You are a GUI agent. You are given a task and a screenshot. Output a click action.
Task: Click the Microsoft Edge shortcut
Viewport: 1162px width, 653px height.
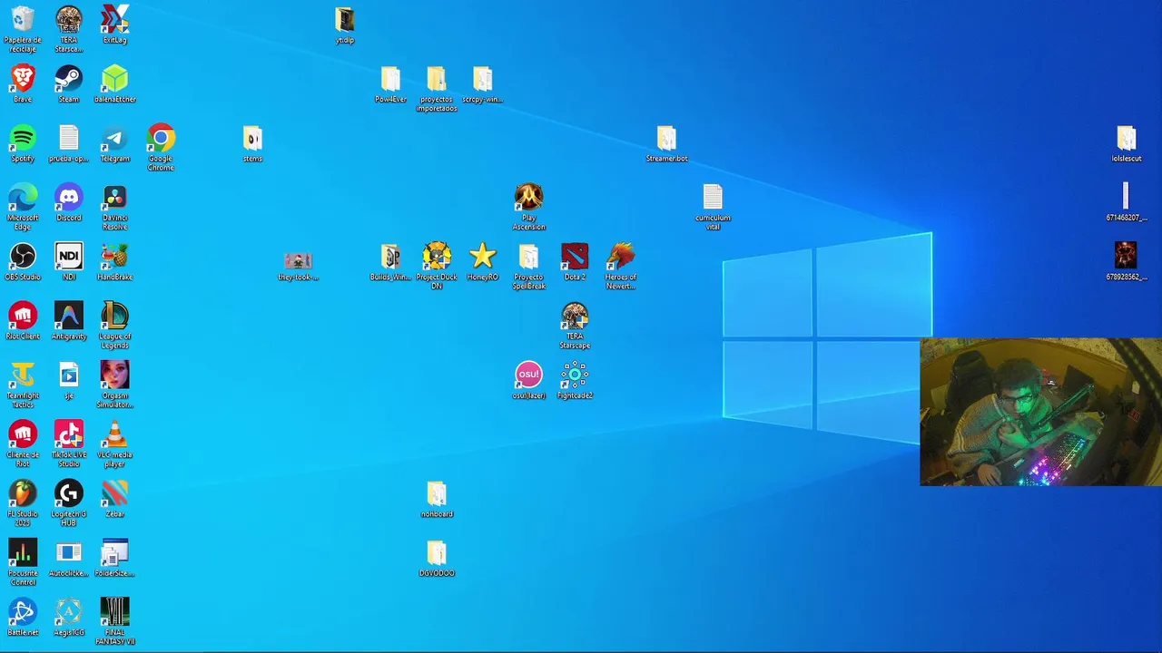pos(23,197)
